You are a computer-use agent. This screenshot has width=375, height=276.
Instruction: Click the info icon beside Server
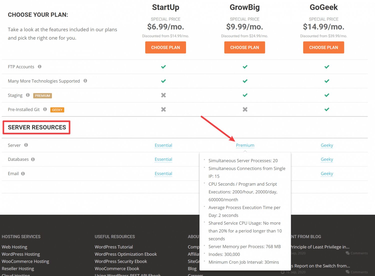pos(26,145)
